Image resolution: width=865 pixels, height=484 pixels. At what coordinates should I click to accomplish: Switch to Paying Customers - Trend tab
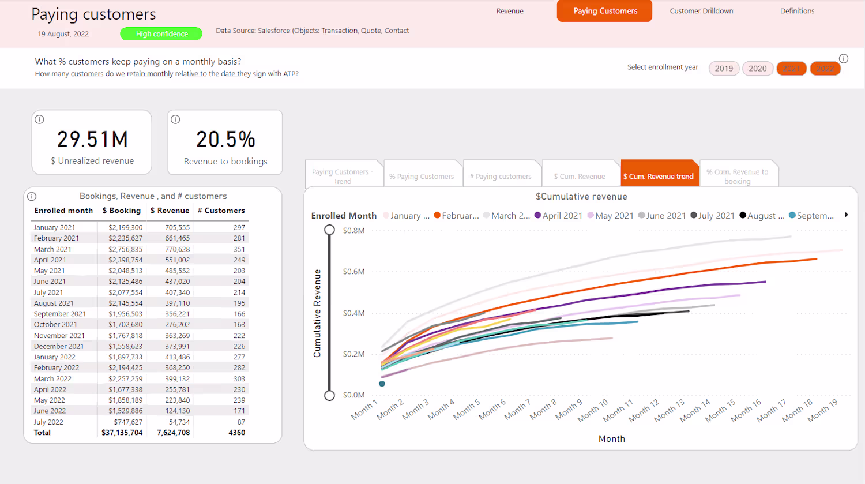tap(343, 174)
